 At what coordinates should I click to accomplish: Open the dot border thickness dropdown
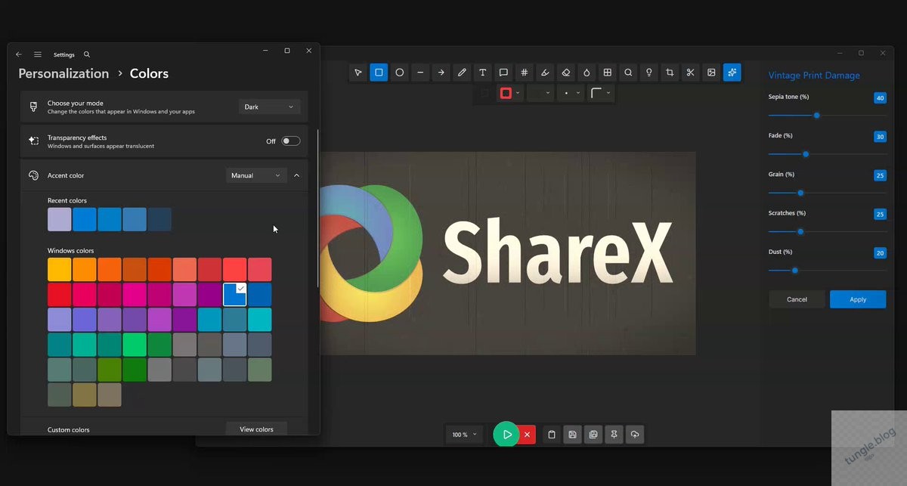coord(571,93)
